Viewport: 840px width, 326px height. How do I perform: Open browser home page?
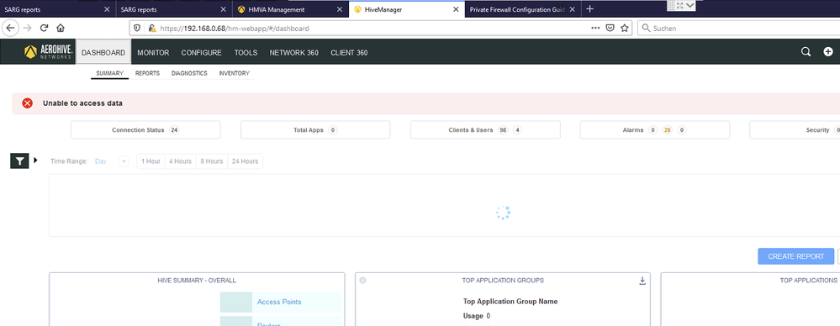coord(61,28)
